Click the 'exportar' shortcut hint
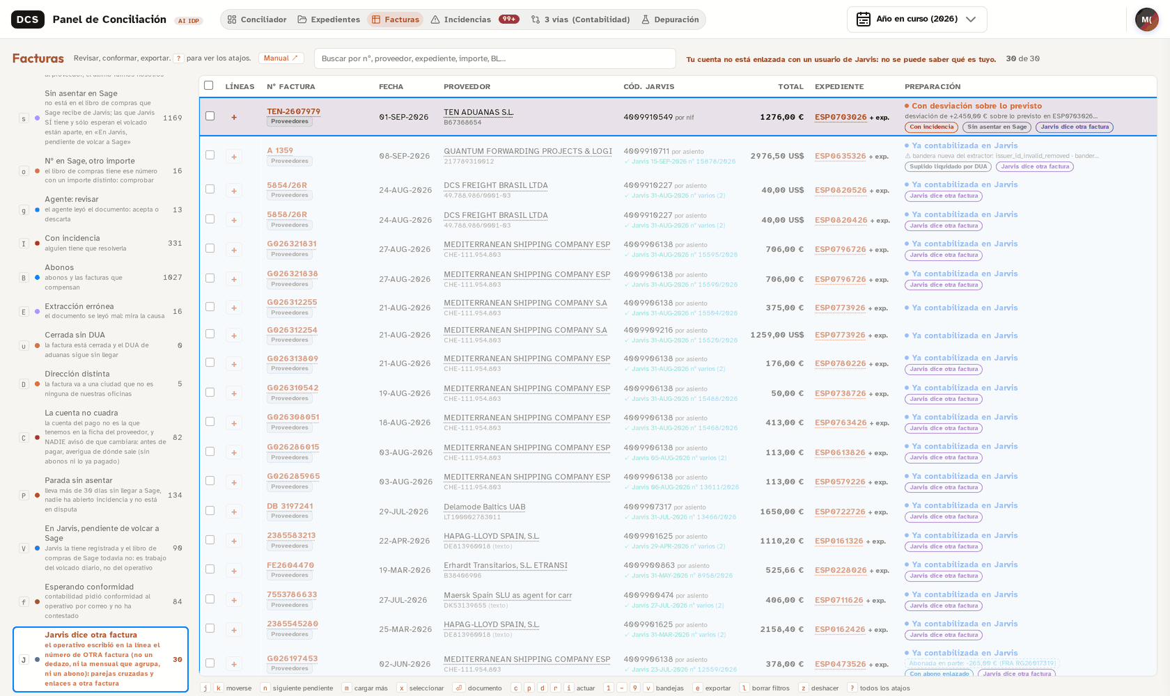This screenshot has width=1170, height=696. (712, 688)
